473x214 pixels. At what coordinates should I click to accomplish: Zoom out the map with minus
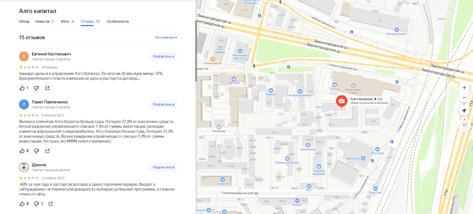coord(464,98)
